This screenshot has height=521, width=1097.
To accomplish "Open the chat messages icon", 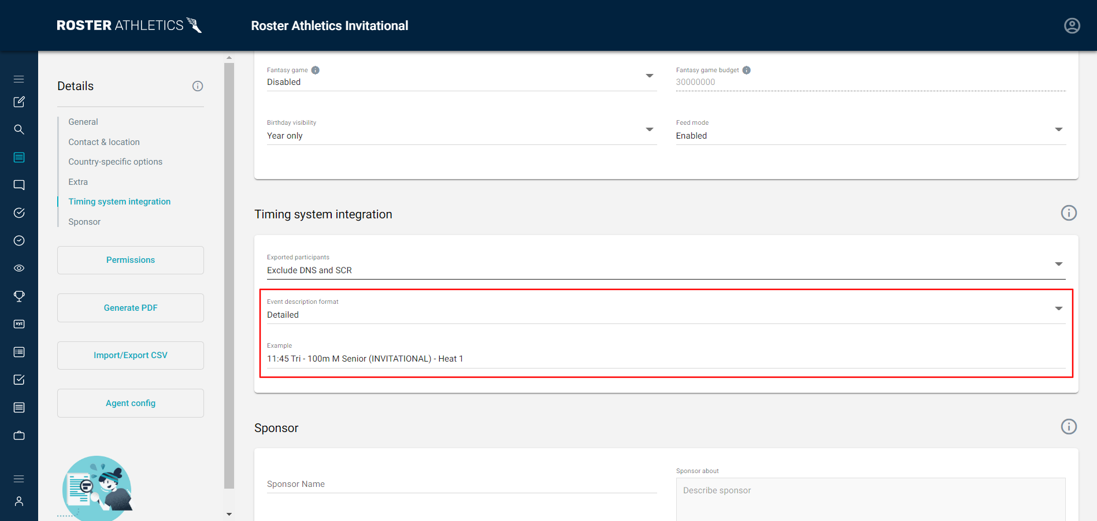I will 19,185.
